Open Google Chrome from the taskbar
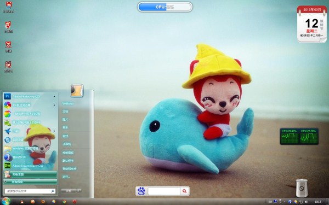Viewport: 329px width, 205px height. [x=64, y=202]
